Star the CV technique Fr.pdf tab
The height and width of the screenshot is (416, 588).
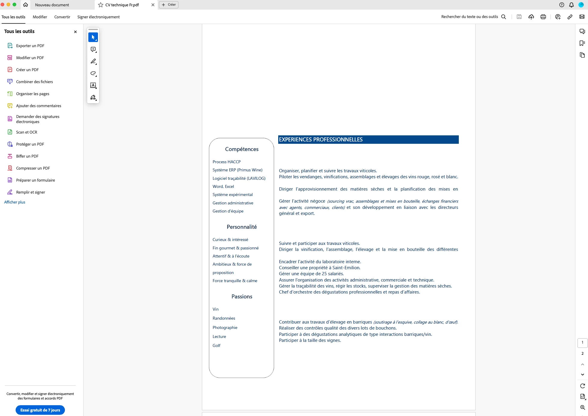click(x=101, y=5)
